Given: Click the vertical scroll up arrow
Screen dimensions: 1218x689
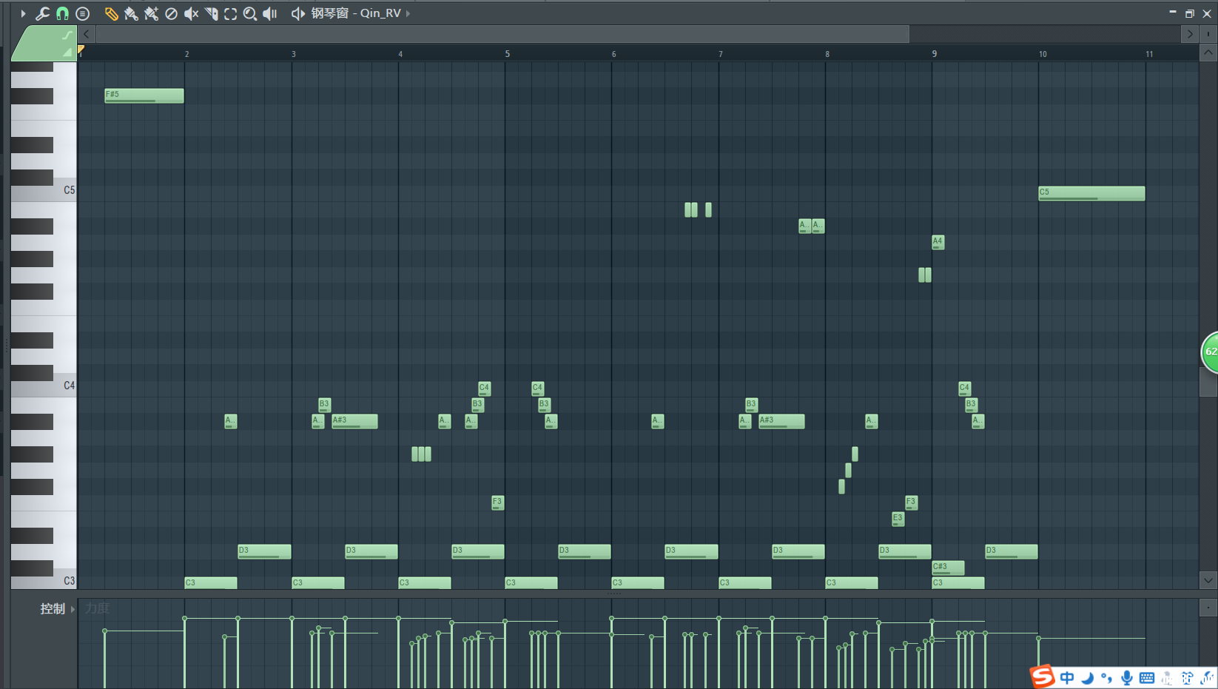Looking at the screenshot, I should pos(1208,53).
